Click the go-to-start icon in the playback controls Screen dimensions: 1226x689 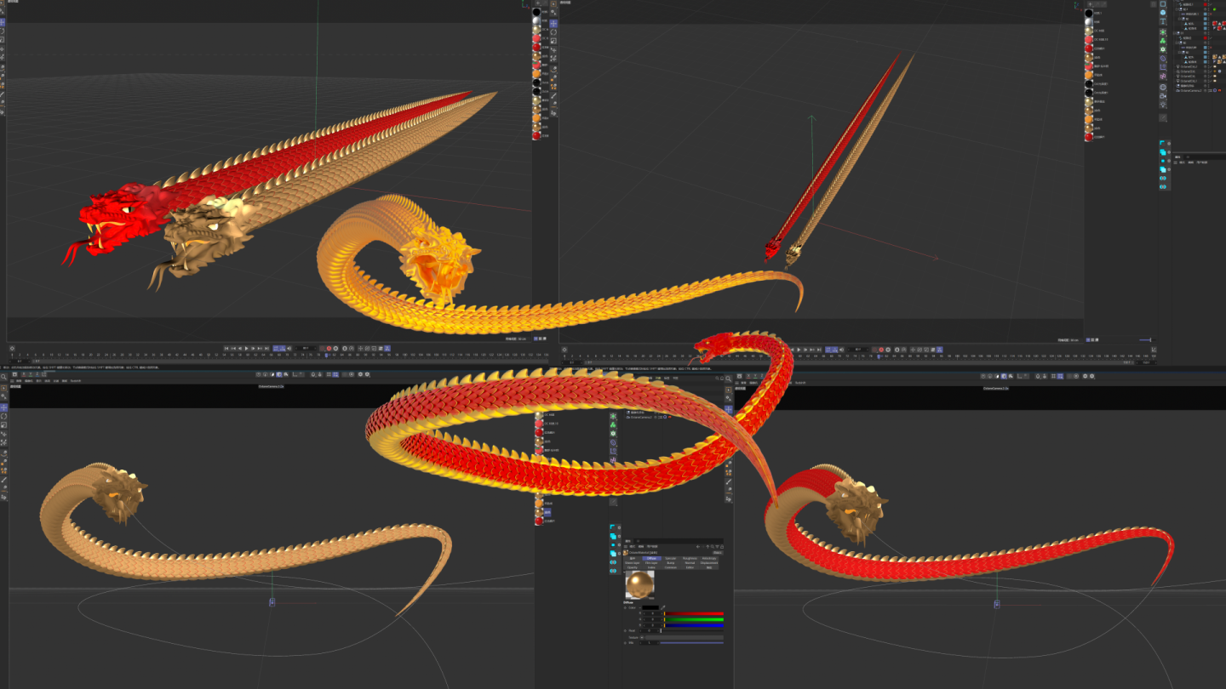[226, 349]
